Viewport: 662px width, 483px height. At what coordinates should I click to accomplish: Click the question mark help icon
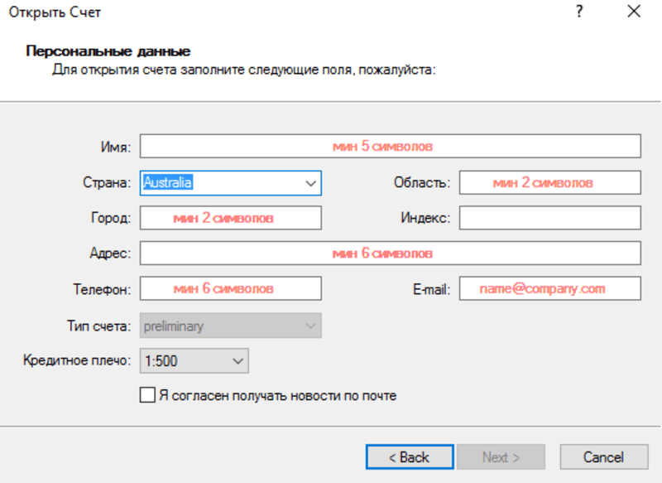(x=580, y=12)
